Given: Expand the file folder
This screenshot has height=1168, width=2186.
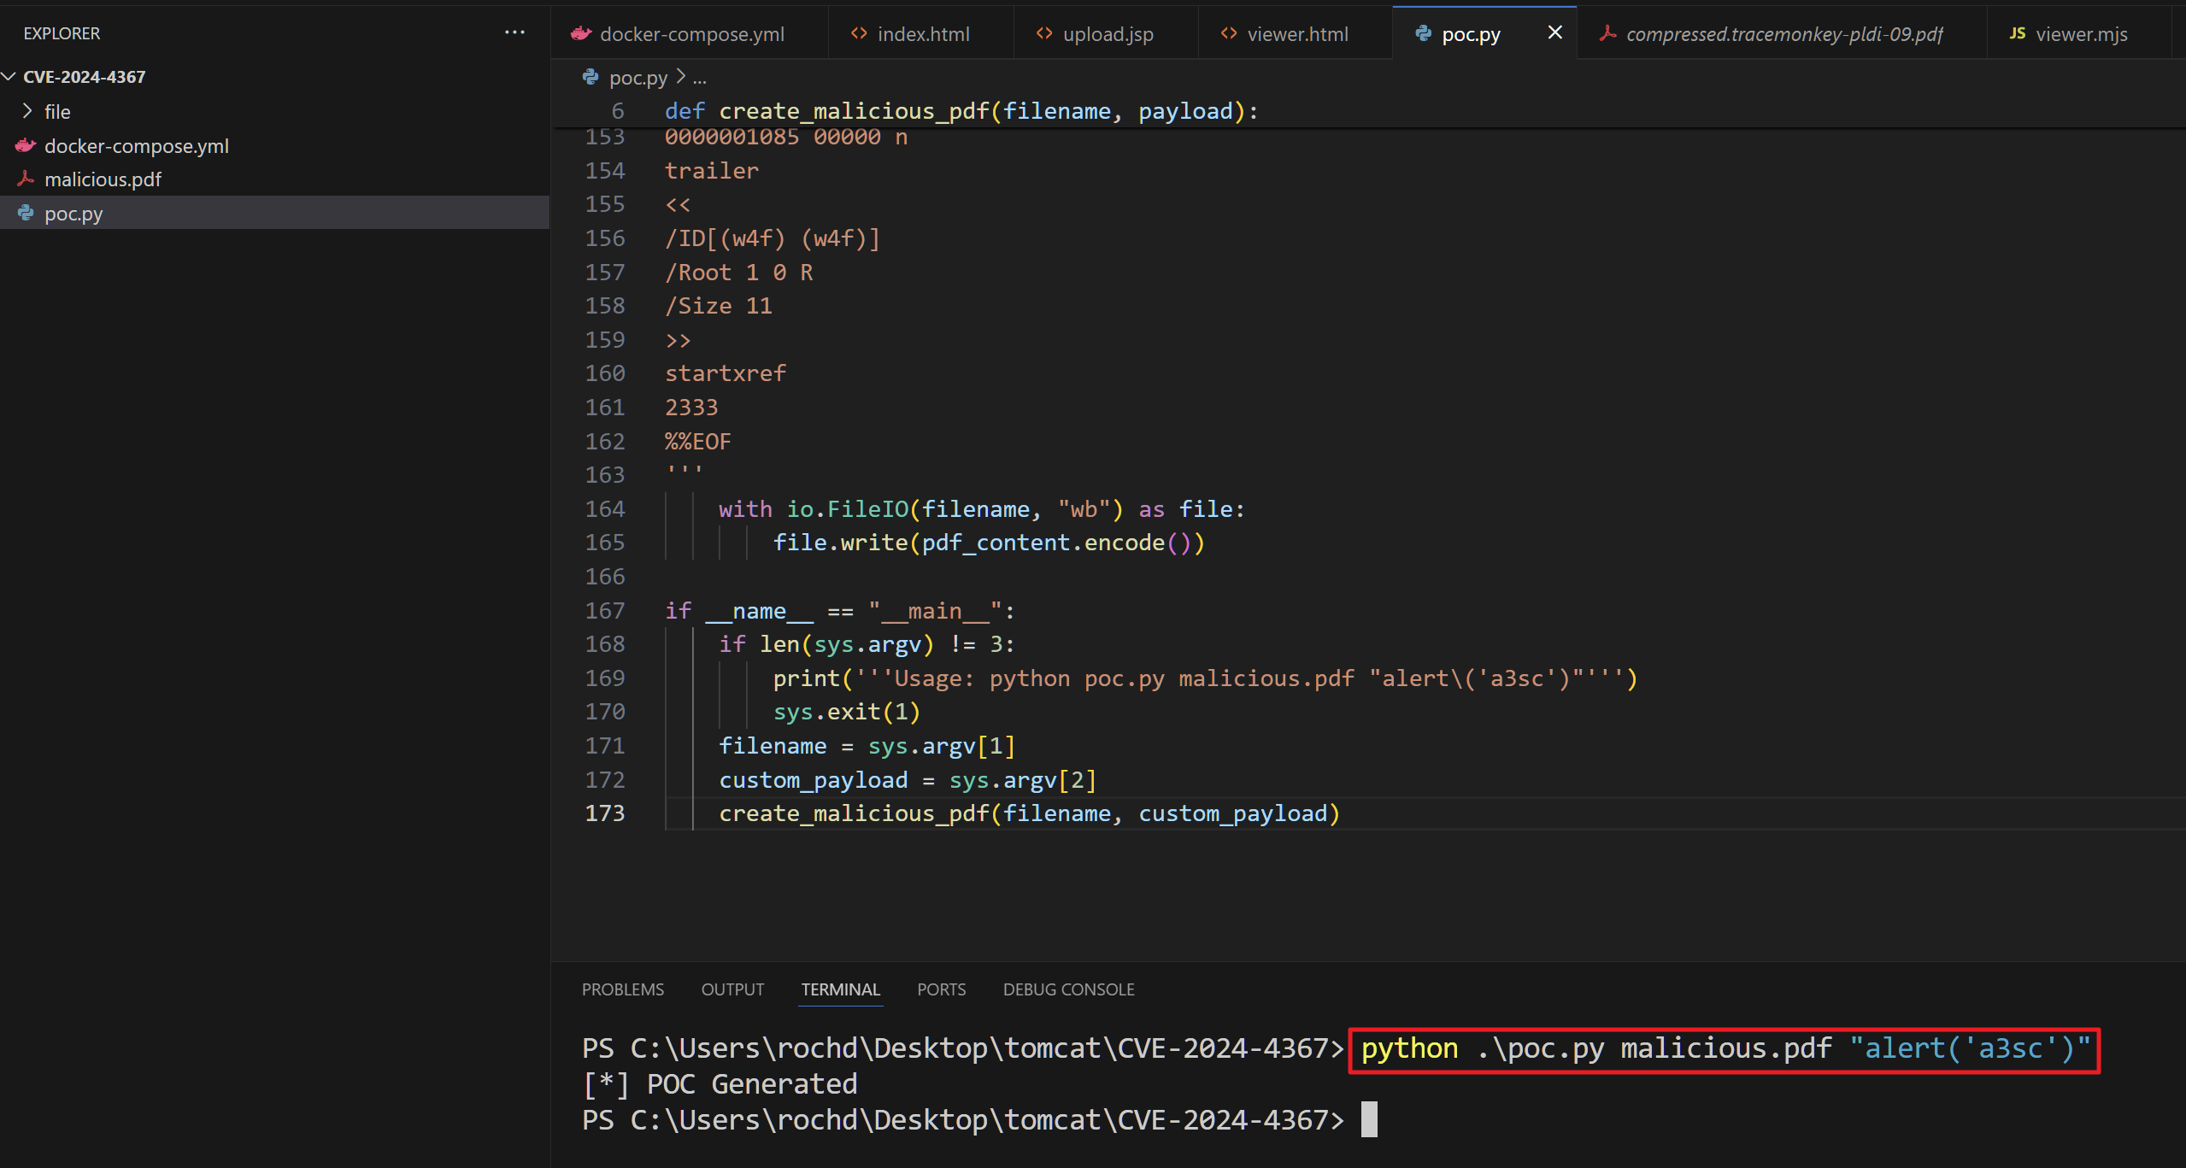Looking at the screenshot, I should [x=27, y=111].
